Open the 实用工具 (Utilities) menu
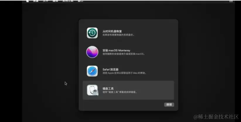 point(67,1)
